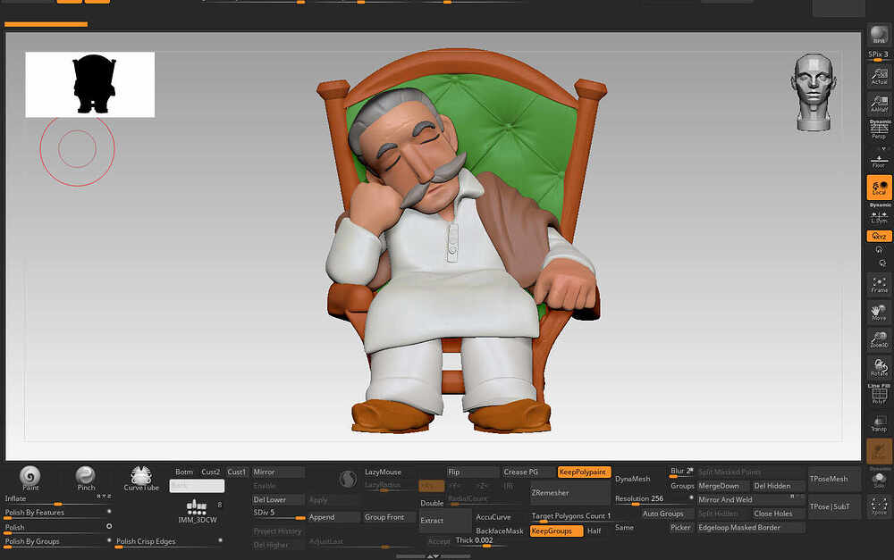Enable LazyMouse
The image size is (894, 560).
[384, 472]
